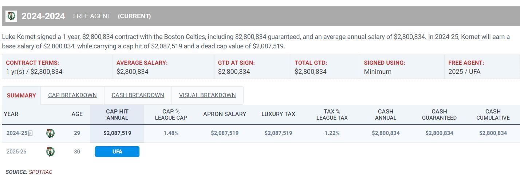Show the Visual Breakdown tab
The height and width of the screenshot is (184, 520).
click(207, 95)
